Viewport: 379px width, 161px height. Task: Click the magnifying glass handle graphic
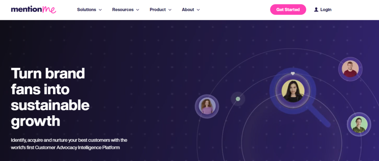pos(319,116)
